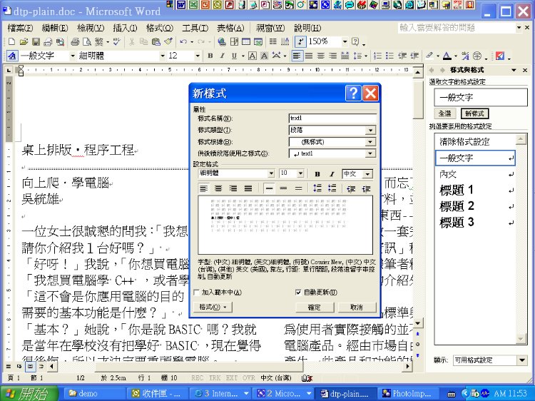Open the 樣式類型 dropdown
Viewport: 535px width, 401px height.
pyautogui.click(x=370, y=130)
